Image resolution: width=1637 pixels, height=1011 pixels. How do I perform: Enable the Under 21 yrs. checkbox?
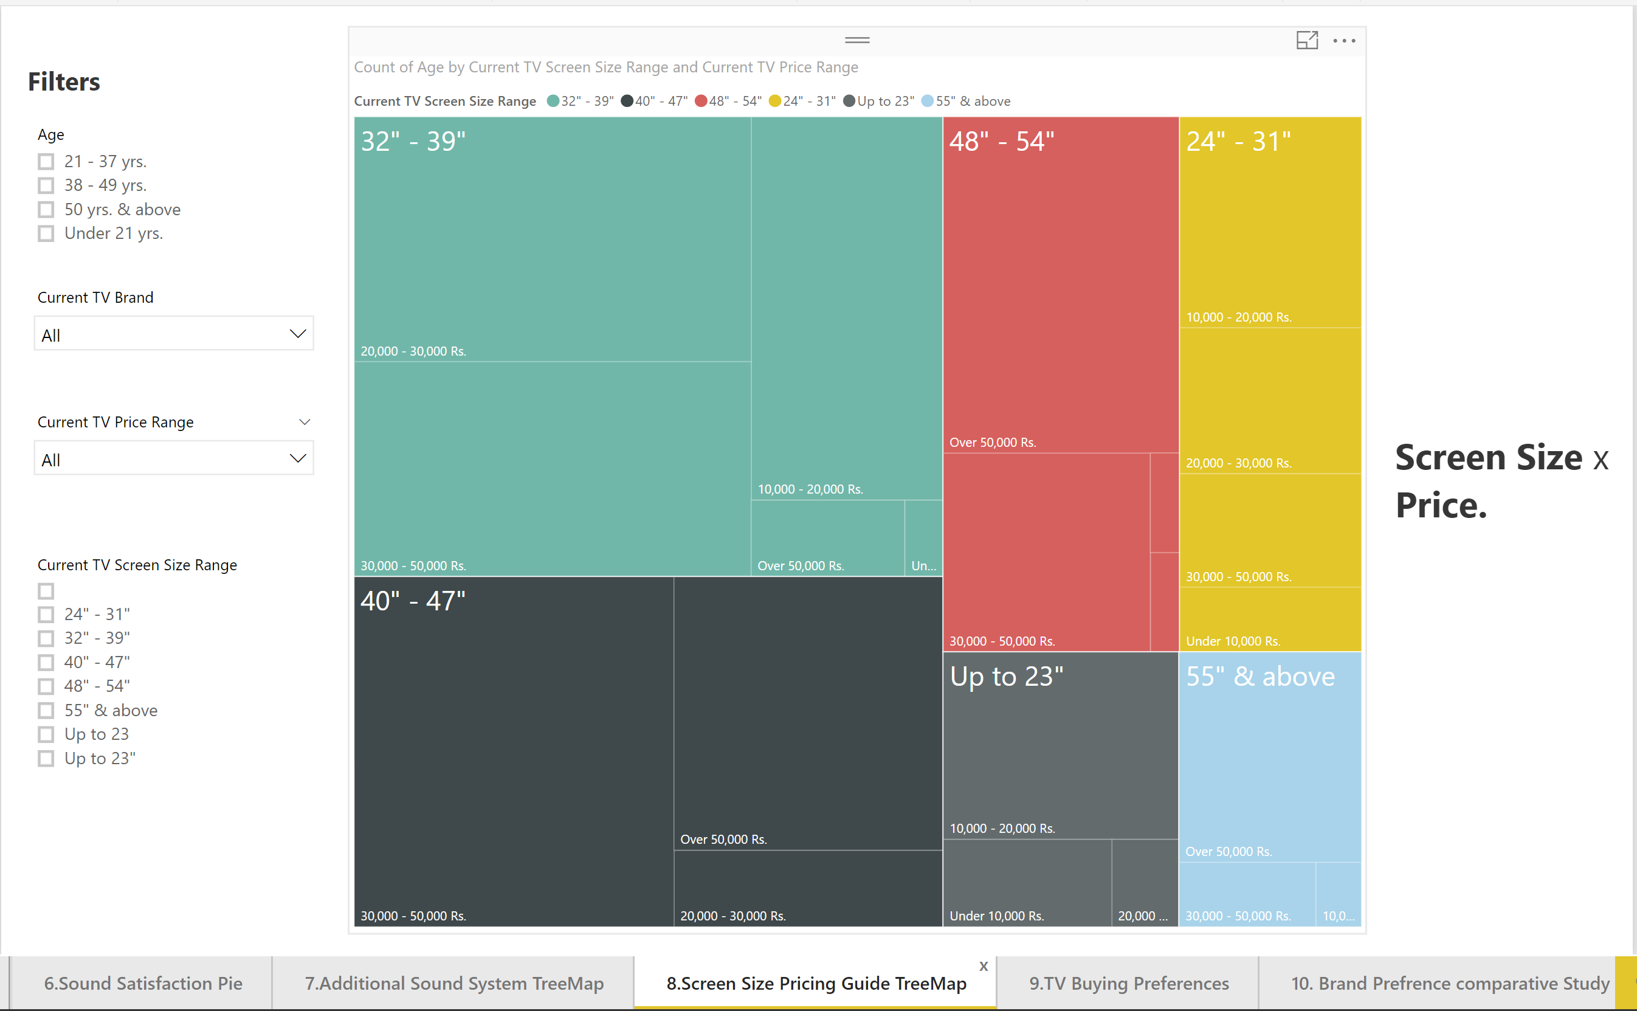coord(46,233)
